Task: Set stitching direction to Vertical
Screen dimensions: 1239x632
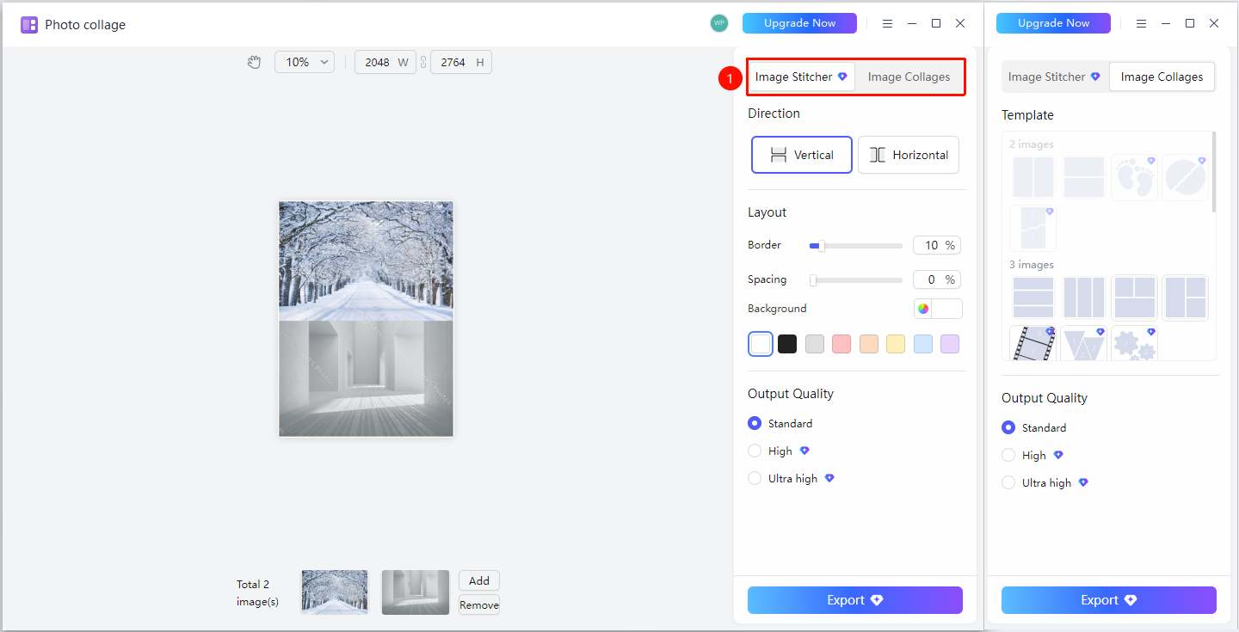Action: [x=802, y=155]
